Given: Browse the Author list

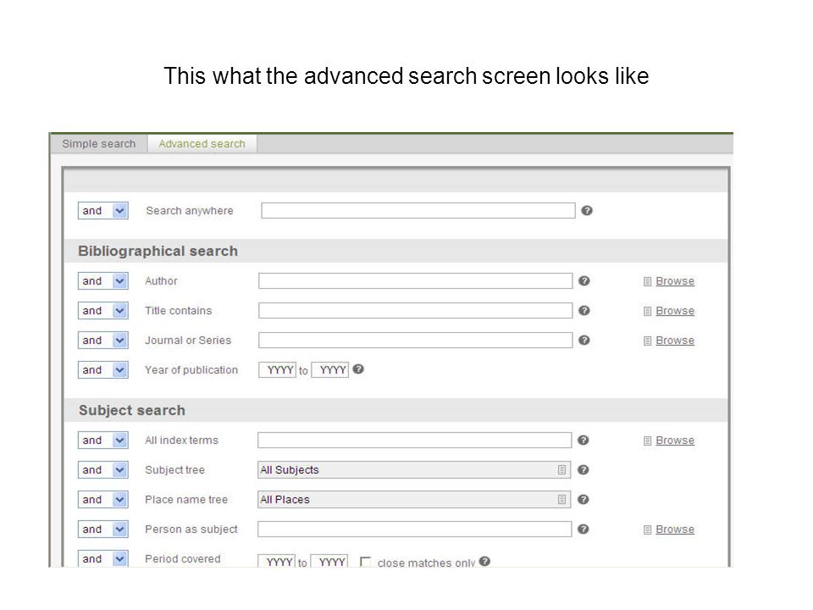Looking at the screenshot, I should [675, 280].
